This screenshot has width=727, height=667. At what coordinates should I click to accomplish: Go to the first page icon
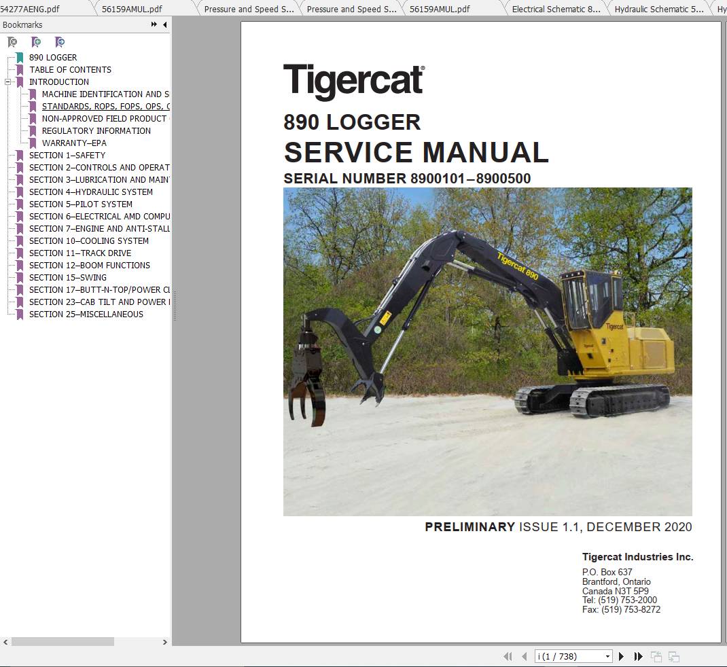click(508, 655)
